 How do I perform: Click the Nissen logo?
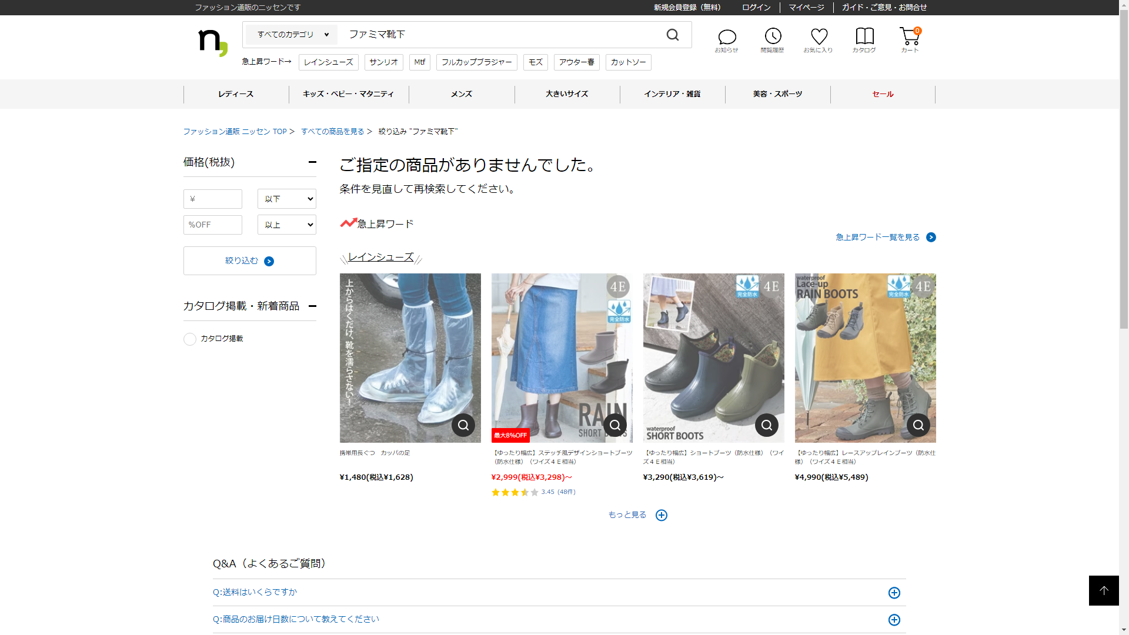pyautogui.click(x=212, y=42)
